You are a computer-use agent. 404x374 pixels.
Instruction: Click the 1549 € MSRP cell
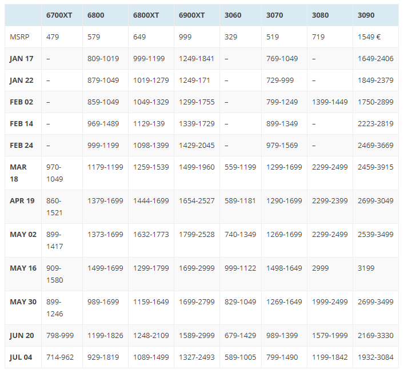tap(370, 37)
